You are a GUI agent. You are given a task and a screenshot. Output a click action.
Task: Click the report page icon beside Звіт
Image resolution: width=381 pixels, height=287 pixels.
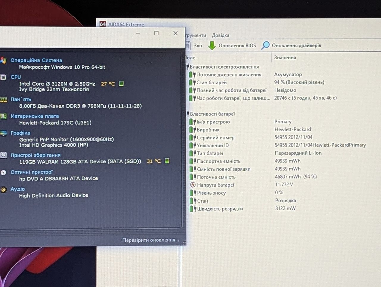click(188, 46)
